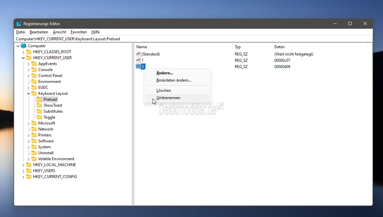Screen dimensions: 383x217
Task: Expand the Control Panel key
Action: click(28, 76)
